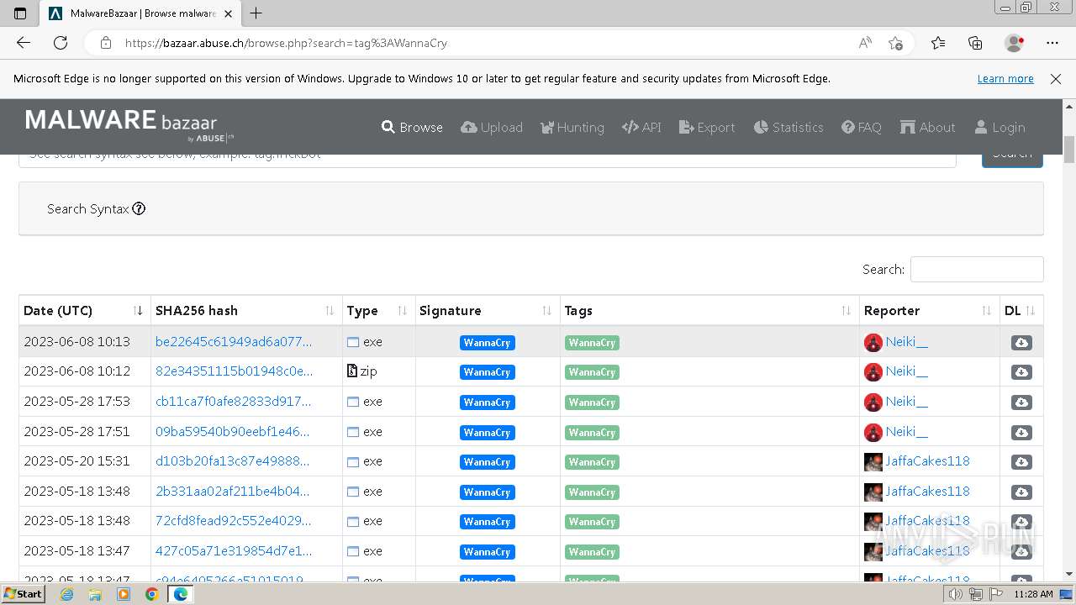Open Internet Explorer from taskbar
Viewport: 1076px width, 605px height.
[66, 594]
